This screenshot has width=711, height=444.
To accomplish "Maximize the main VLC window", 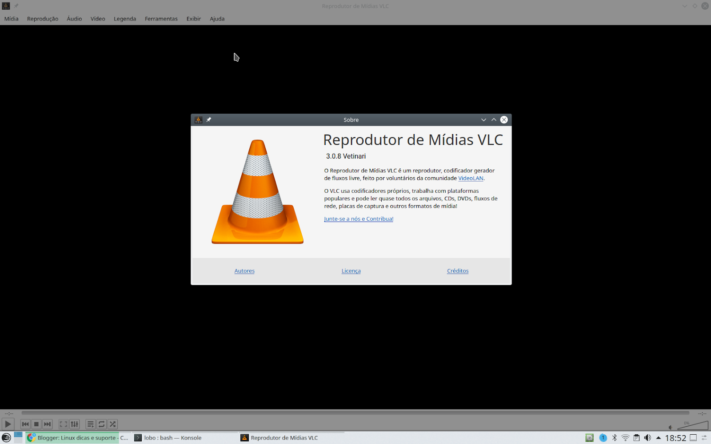I will coord(695,6).
